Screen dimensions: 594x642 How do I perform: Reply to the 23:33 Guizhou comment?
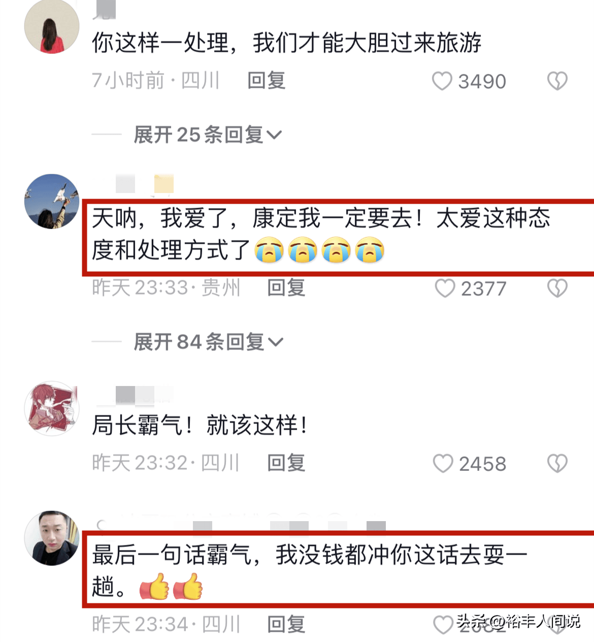[286, 288]
